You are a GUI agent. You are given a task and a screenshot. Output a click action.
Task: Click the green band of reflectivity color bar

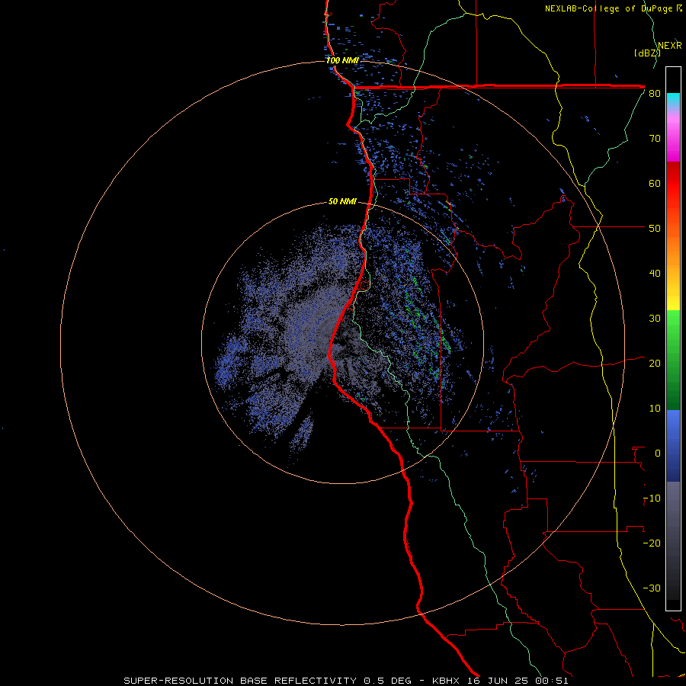coord(673,360)
